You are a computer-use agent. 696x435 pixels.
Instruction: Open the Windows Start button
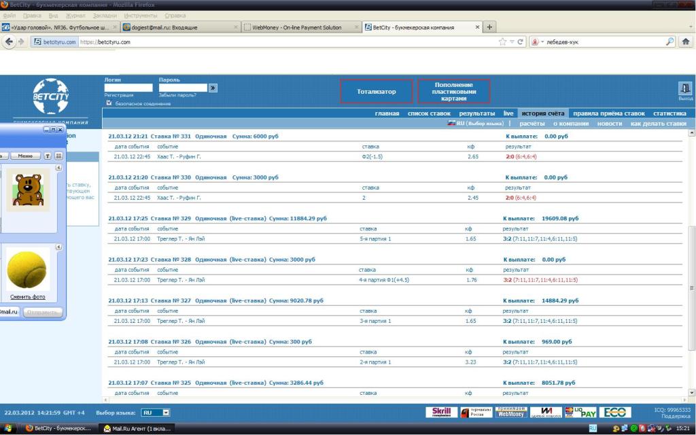(7, 428)
